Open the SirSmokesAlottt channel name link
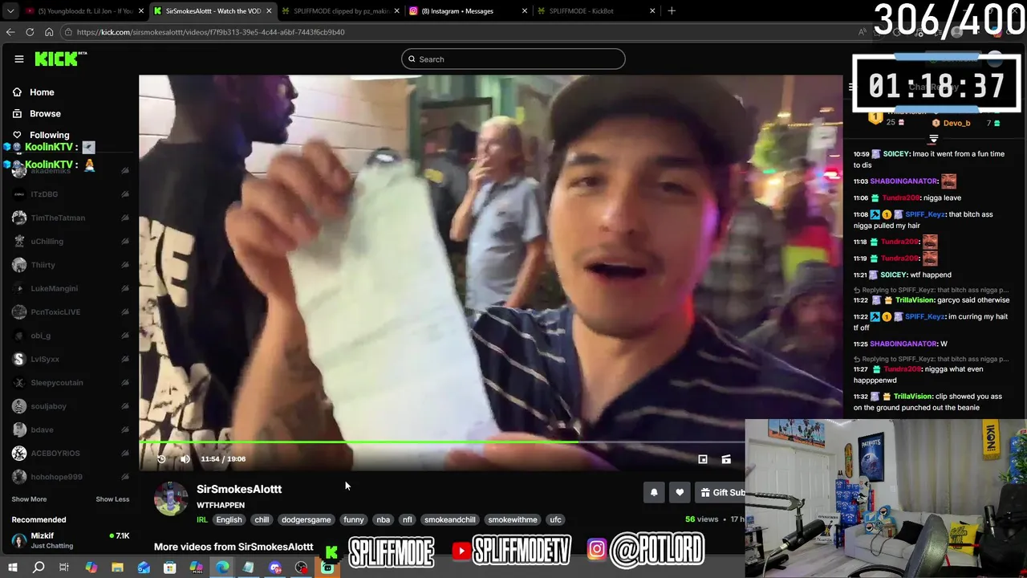 click(239, 489)
